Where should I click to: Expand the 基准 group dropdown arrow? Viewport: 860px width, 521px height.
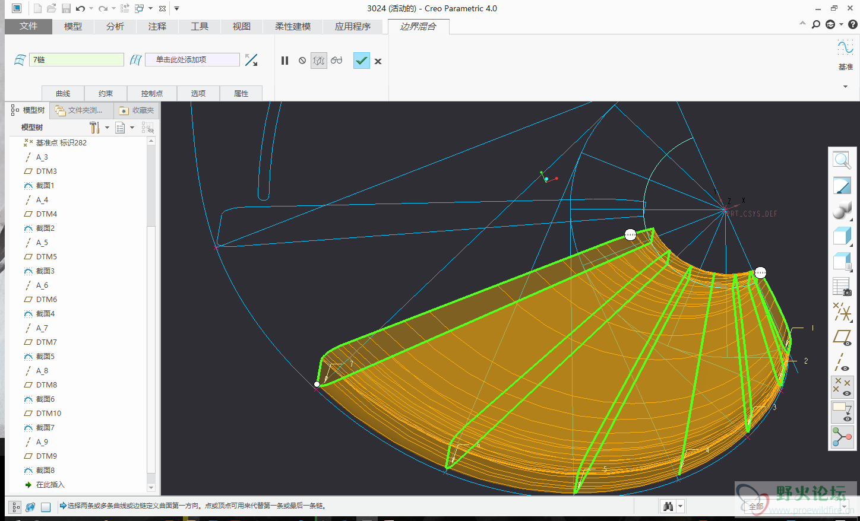click(845, 87)
